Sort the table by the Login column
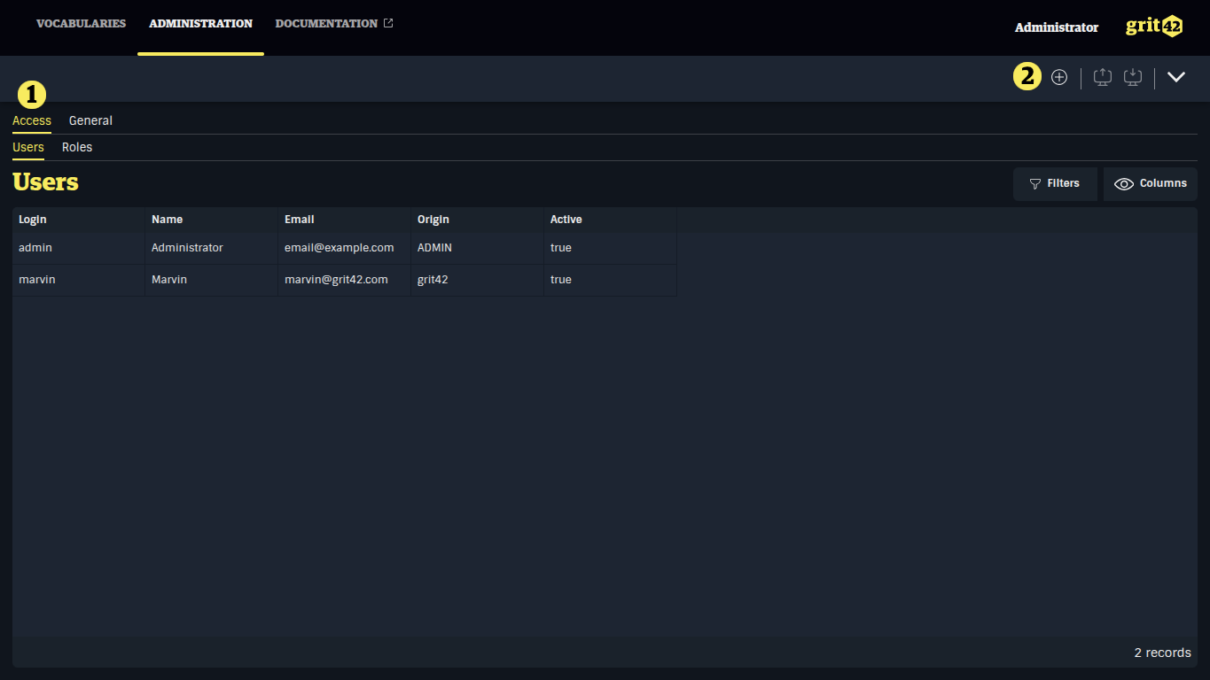This screenshot has width=1210, height=680. 32,219
